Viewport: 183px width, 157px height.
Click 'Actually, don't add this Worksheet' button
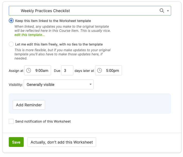(x=62, y=142)
